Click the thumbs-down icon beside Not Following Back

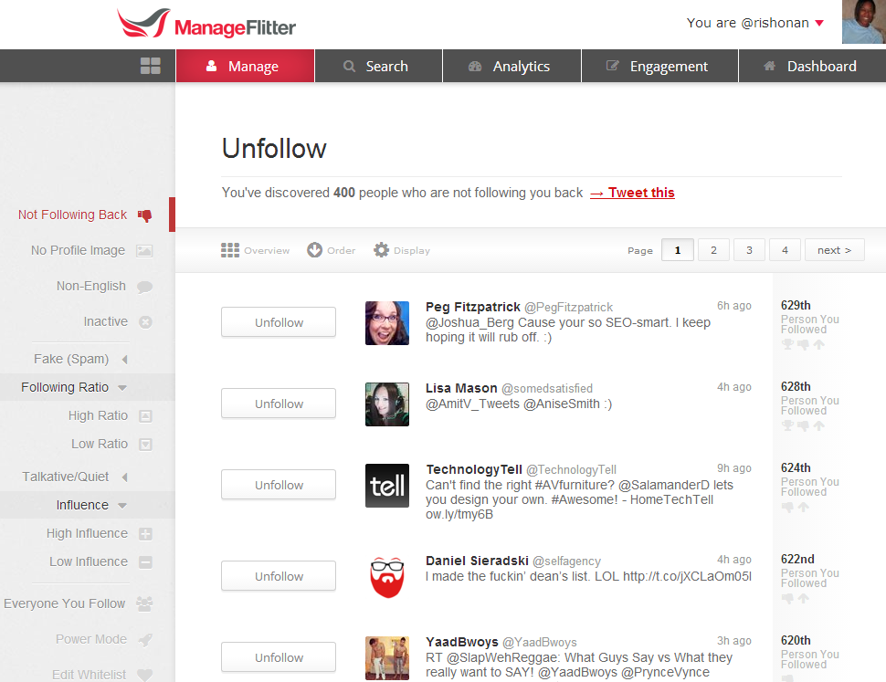point(144,215)
